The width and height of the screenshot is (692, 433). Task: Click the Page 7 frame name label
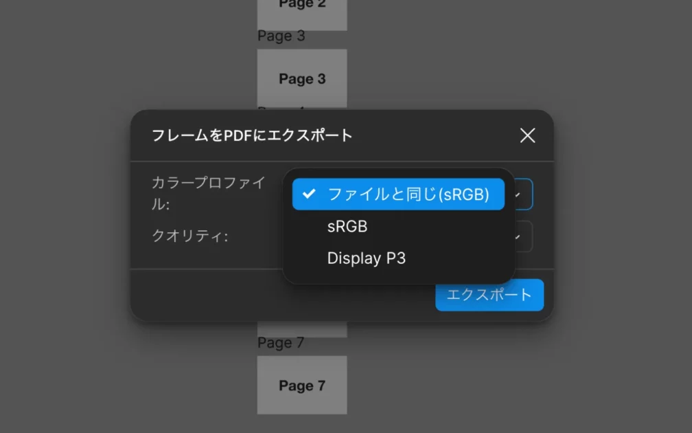coord(281,342)
